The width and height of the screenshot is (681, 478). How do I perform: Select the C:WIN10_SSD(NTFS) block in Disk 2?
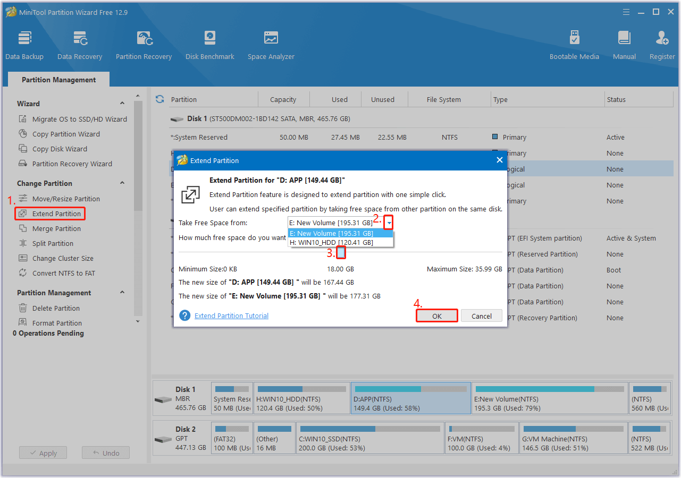click(370, 438)
